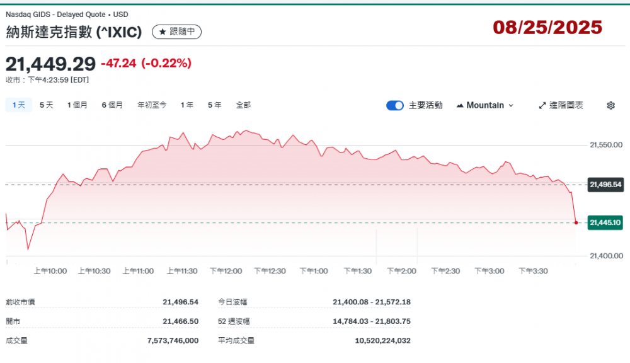Screen dimensions: 630x363
Task: Select the 年初至今 YTD tab
Action: [x=152, y=105]
